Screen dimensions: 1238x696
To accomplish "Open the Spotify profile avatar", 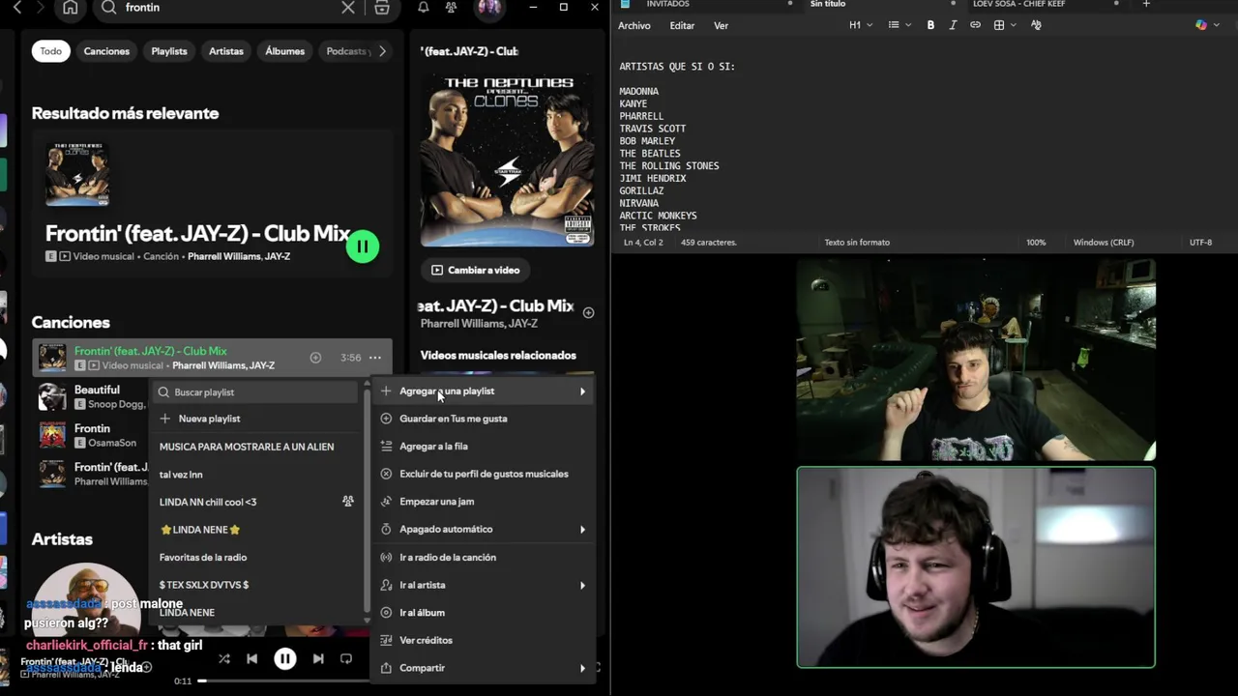I will 489,9.
